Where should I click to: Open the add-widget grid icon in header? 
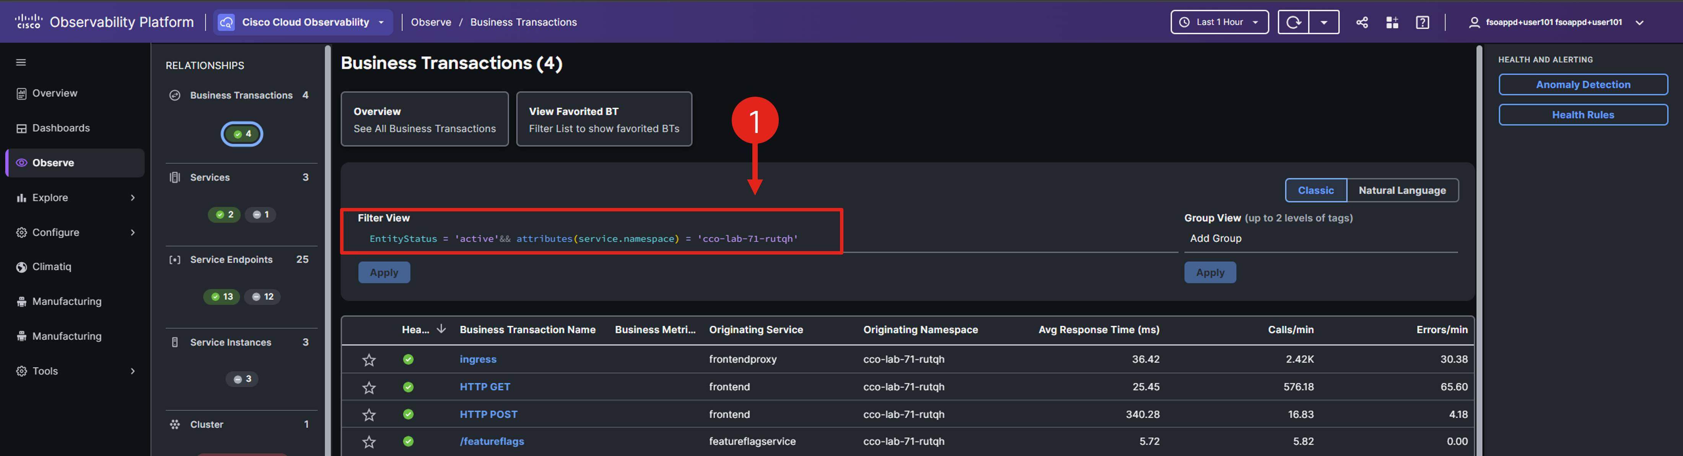(x=1392, y=22)
